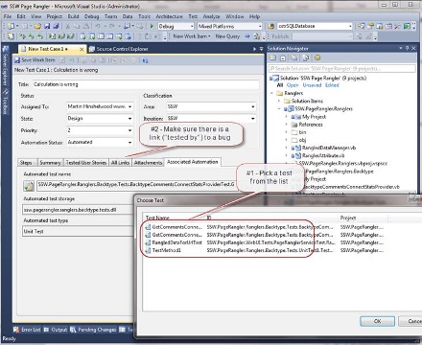Click the smiley face icon in Solution Navigator

[x=317, y=57]
